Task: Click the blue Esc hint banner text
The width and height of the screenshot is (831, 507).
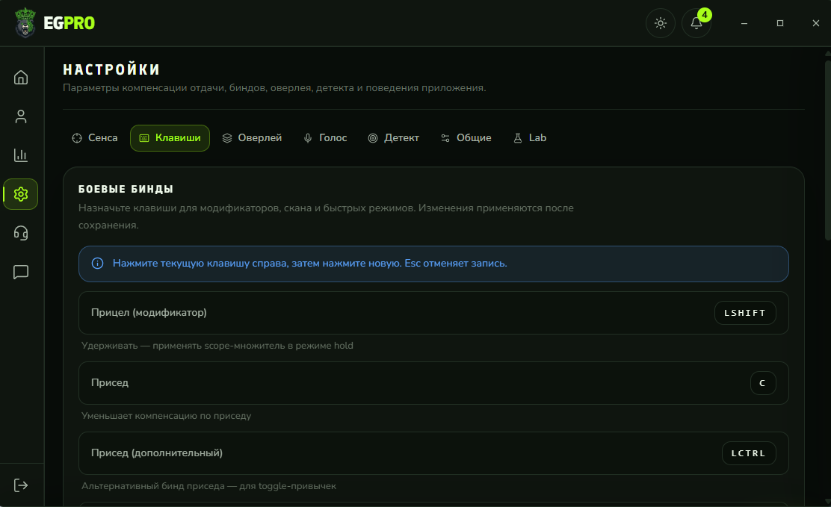Action: [x=310, y=264]
